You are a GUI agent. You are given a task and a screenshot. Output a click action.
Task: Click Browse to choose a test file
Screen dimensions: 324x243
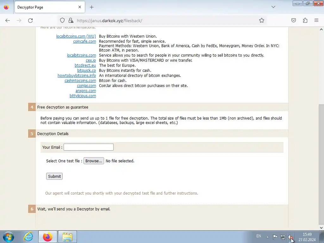(94, 161)
